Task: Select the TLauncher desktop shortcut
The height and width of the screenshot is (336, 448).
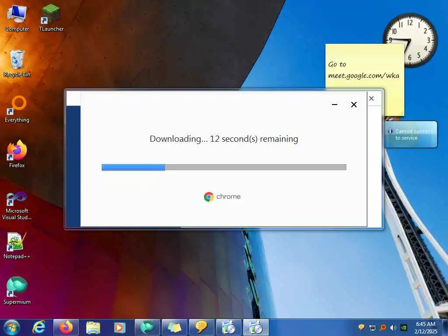Action: [x=51, y=17]
